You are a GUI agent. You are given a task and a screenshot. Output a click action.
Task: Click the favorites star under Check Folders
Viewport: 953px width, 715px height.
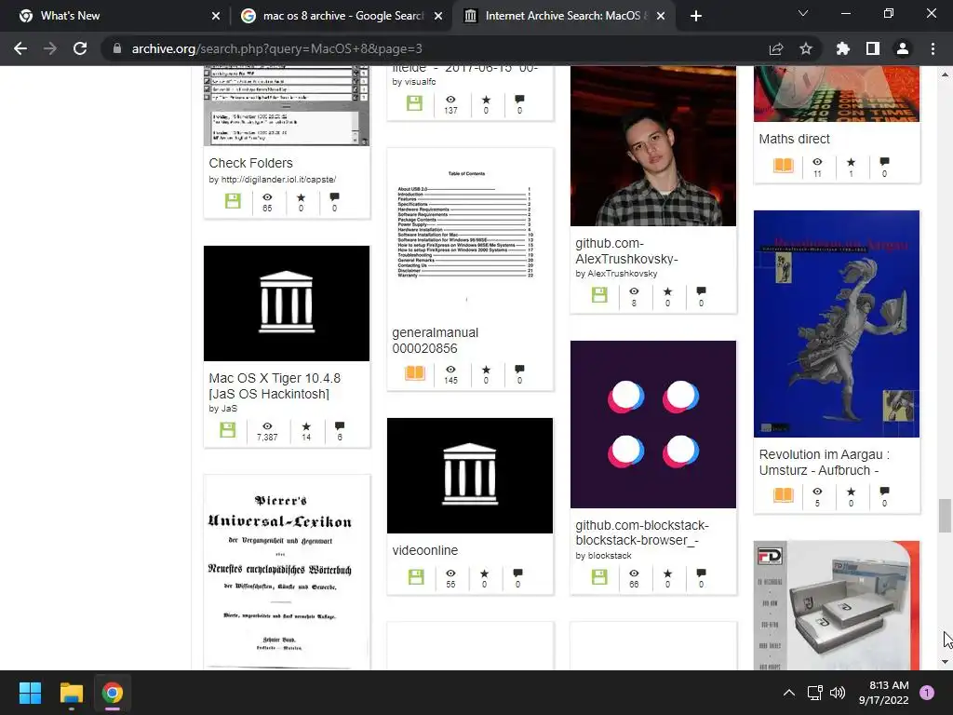(301, 197)
